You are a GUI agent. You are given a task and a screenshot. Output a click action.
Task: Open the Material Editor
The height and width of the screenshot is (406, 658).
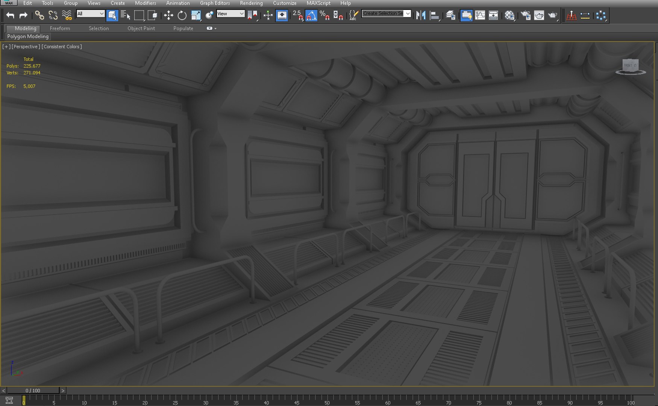point(509,15)
